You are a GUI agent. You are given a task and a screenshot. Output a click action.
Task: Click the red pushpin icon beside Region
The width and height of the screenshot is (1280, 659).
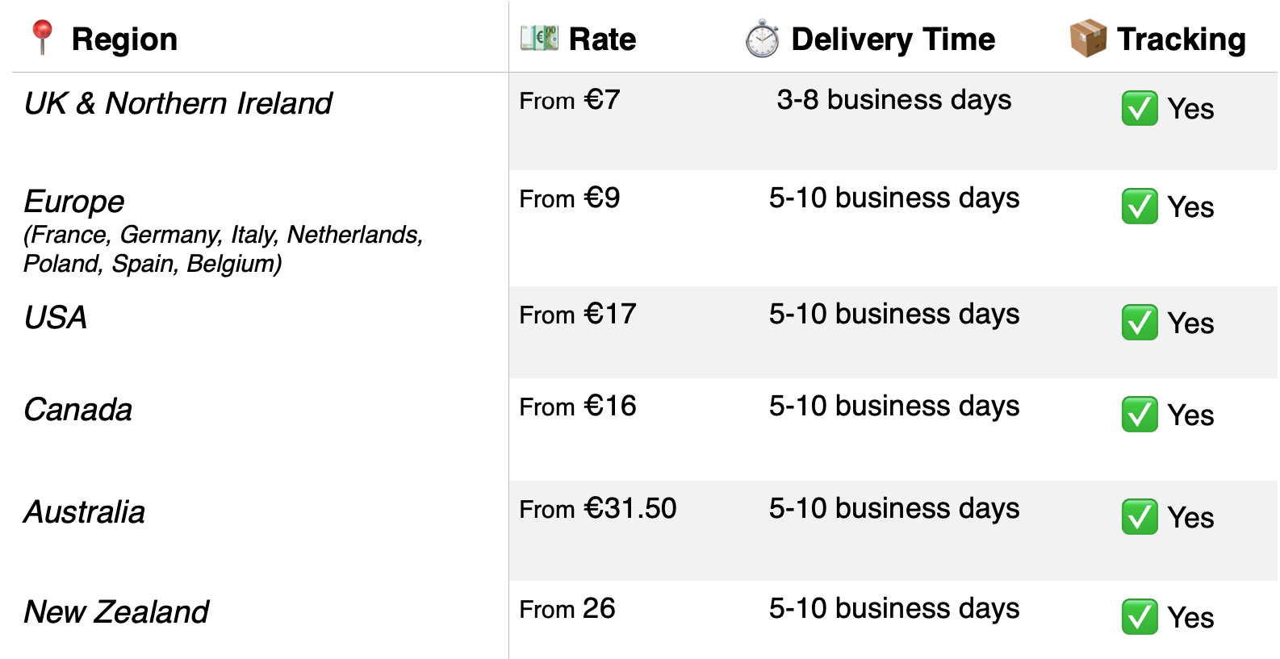point(42,38)
